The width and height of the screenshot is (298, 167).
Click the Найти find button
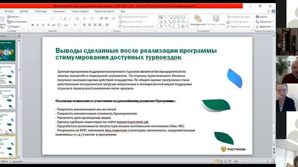262,17
